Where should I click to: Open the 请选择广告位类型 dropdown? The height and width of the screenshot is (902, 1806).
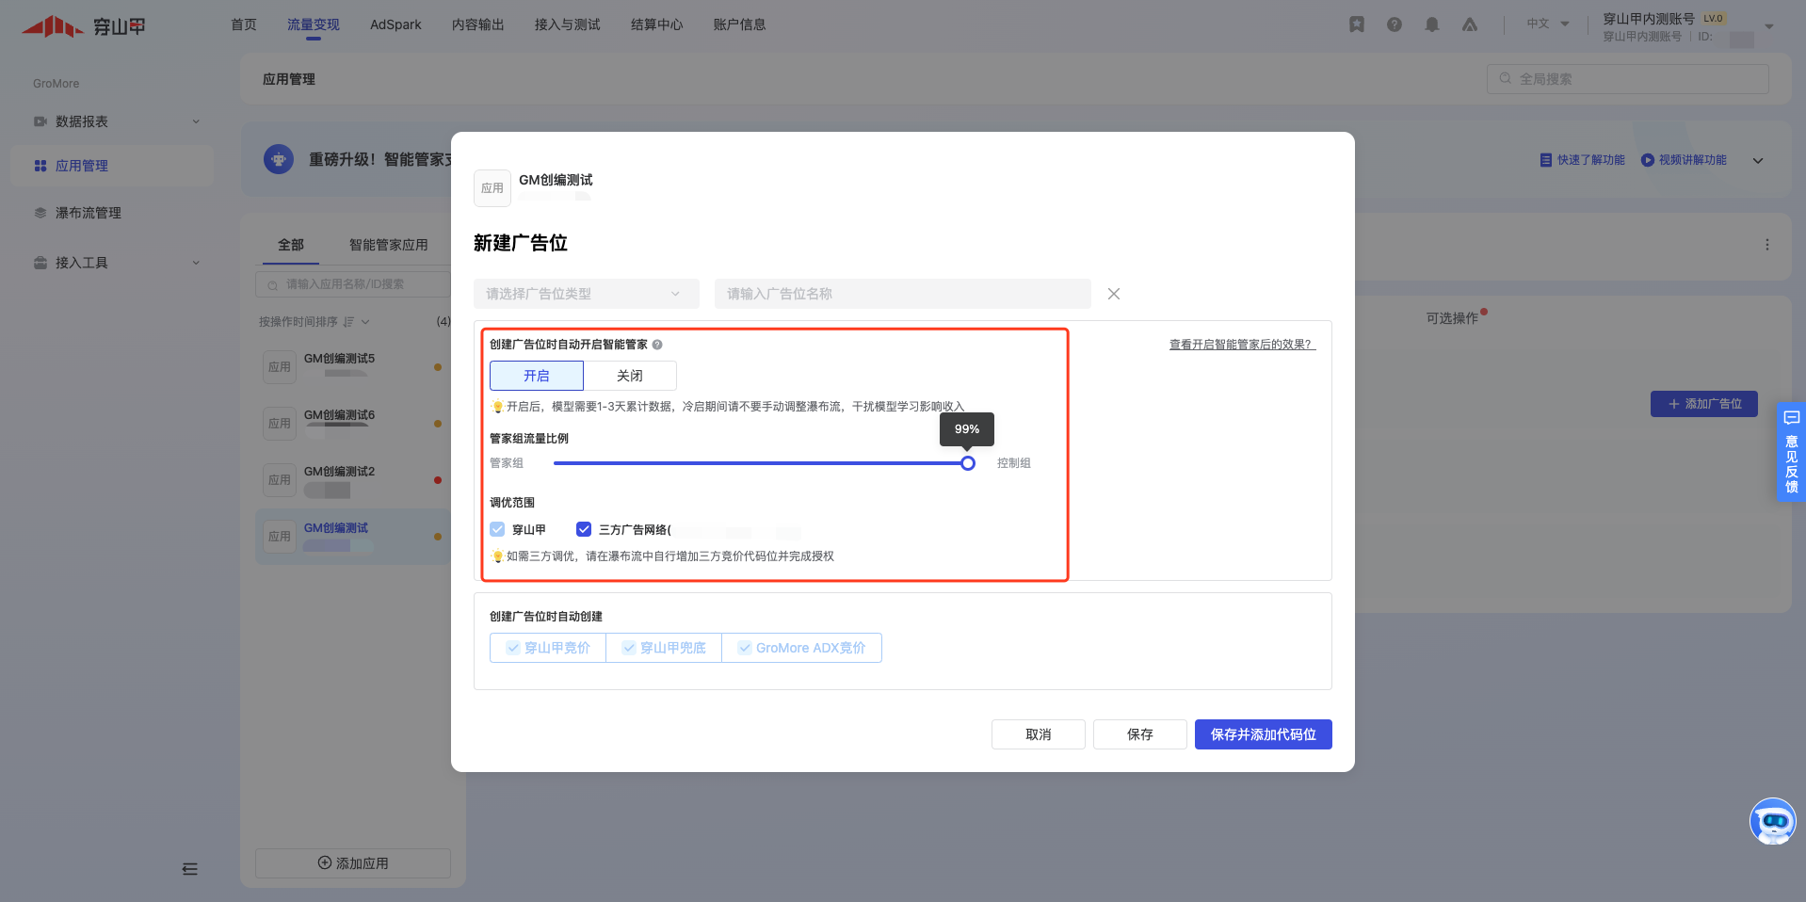point(587,294)
